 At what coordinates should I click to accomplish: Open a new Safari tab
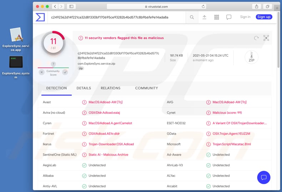coord(277,8)
